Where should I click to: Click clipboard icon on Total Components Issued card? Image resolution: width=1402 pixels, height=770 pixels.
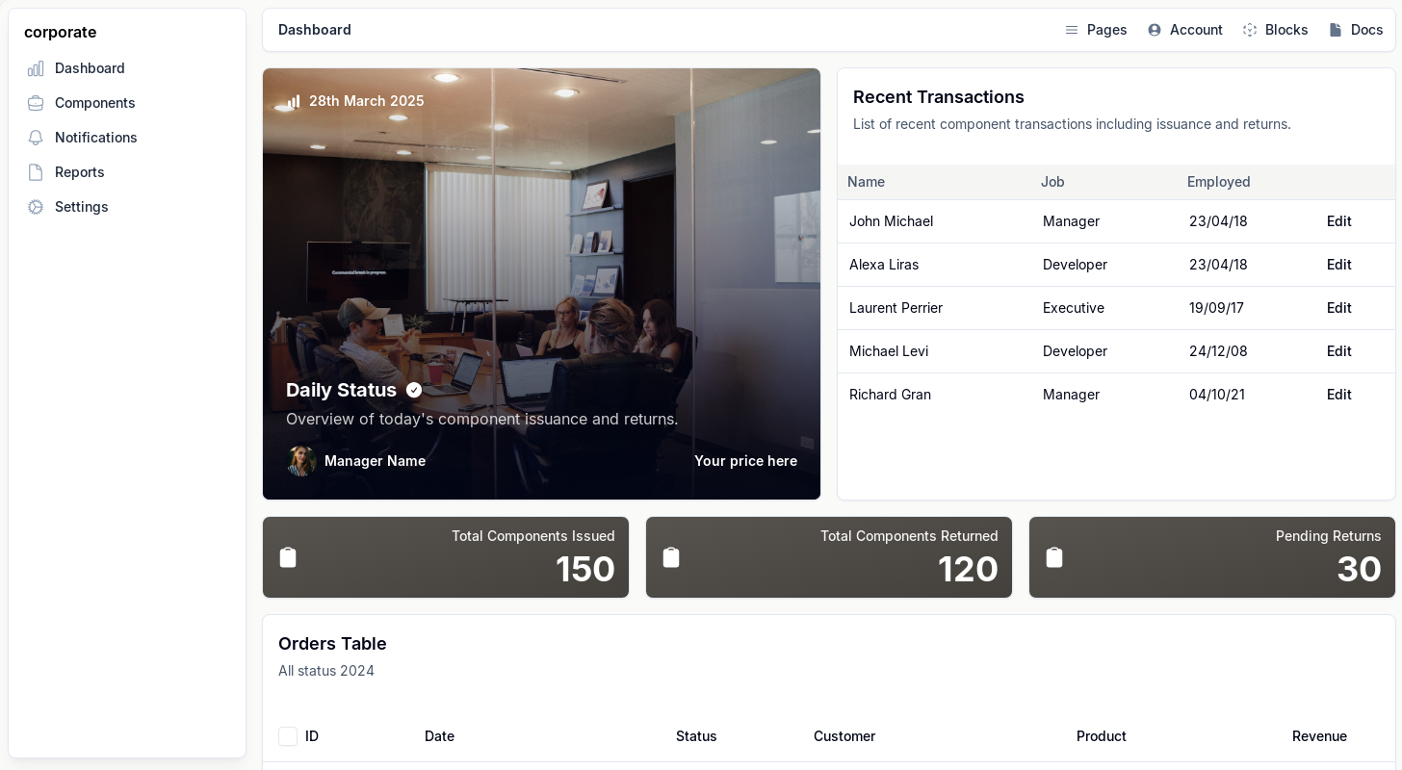click(288, 557)
